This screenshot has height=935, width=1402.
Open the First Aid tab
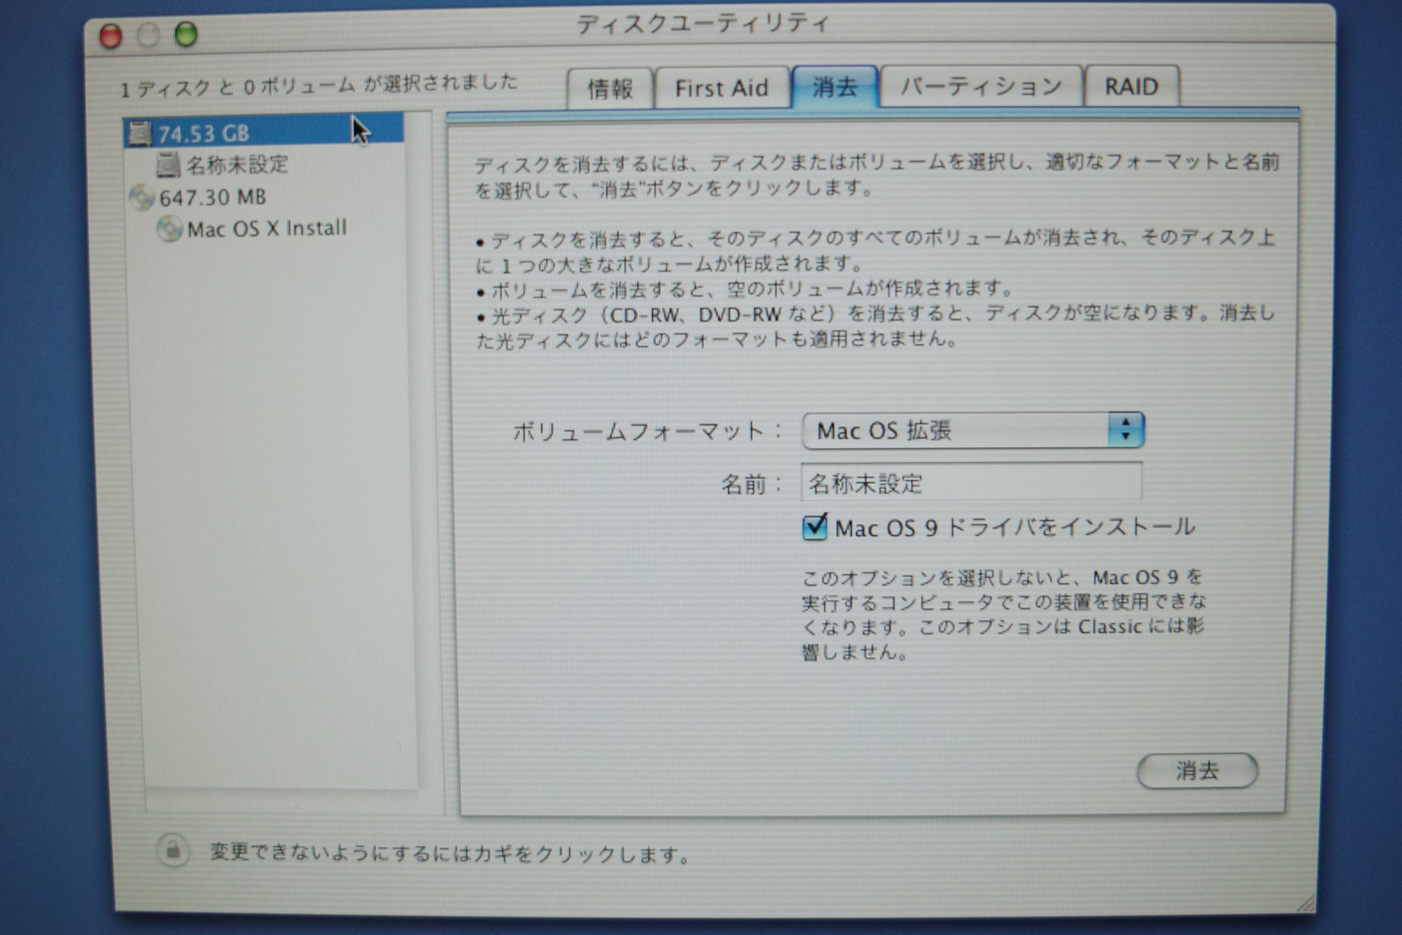(x=721, y=88)
